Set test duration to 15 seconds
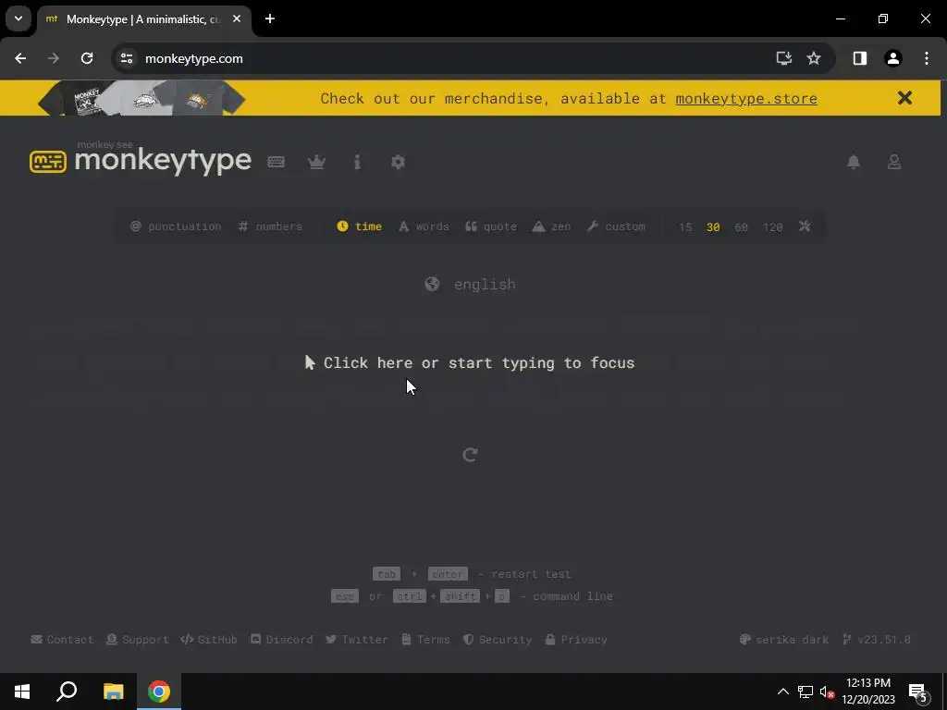 point(685,227)
